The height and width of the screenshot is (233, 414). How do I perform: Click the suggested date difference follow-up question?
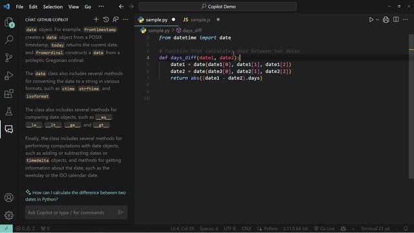click(76, 195)
